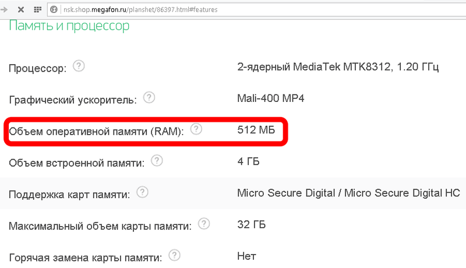Click help icon next to Процессор
Image resolution: width=466 pixels, height=268 pixels.
point(79,66)
